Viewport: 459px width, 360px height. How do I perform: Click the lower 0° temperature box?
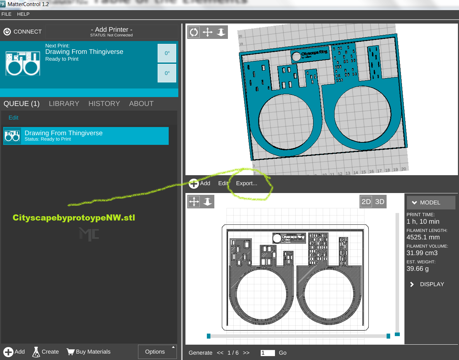pos(167,73)
